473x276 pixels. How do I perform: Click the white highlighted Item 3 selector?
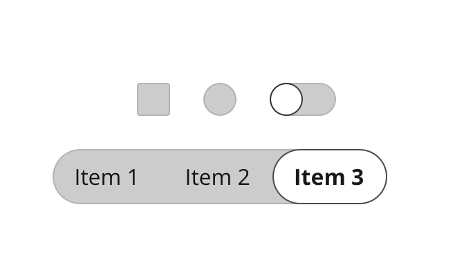(330, 177)
